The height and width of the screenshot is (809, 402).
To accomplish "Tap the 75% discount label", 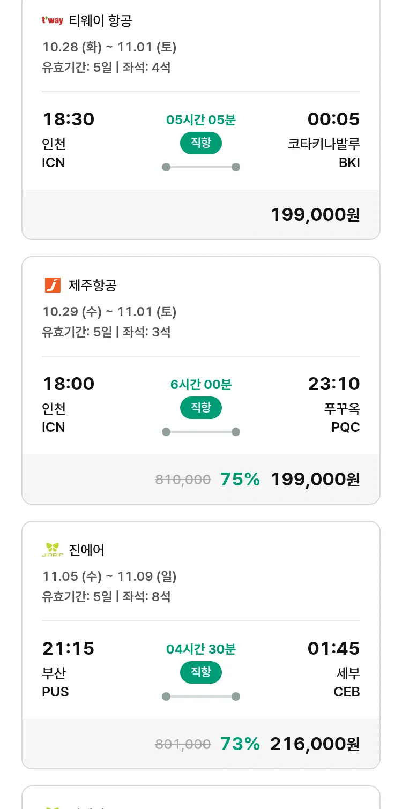I will pyautogui.click(x=240, y=480).
